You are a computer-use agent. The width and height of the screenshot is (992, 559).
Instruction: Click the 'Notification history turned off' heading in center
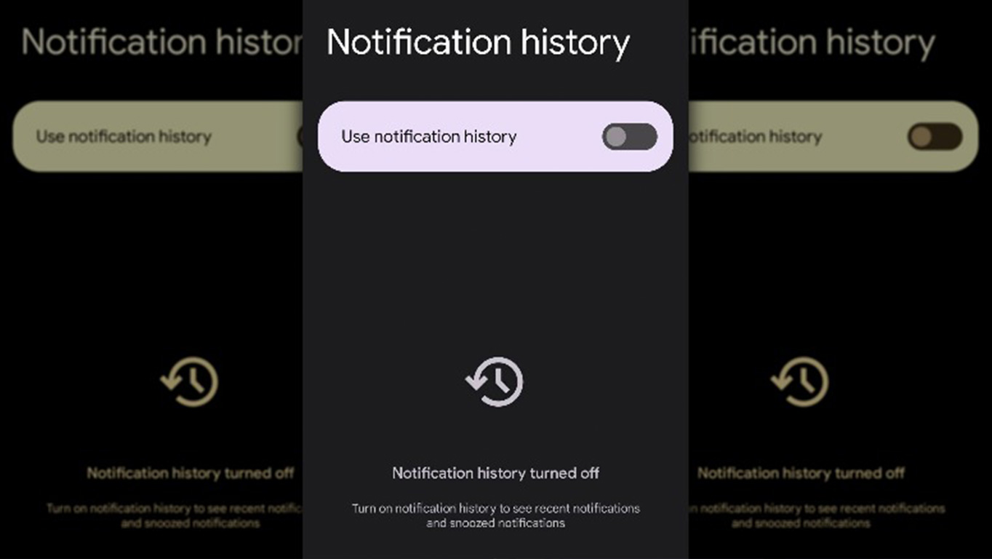pyautogui.click(x=495, y=473)
